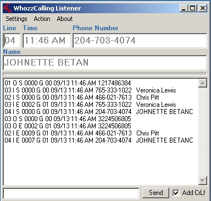The width and height of the screenshot is (211, 201).
Task: Maximize the WhozzCalling Listener window
Action: (192, 8)
